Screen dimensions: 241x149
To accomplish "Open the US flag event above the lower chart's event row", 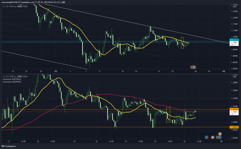I will [220, 134].
